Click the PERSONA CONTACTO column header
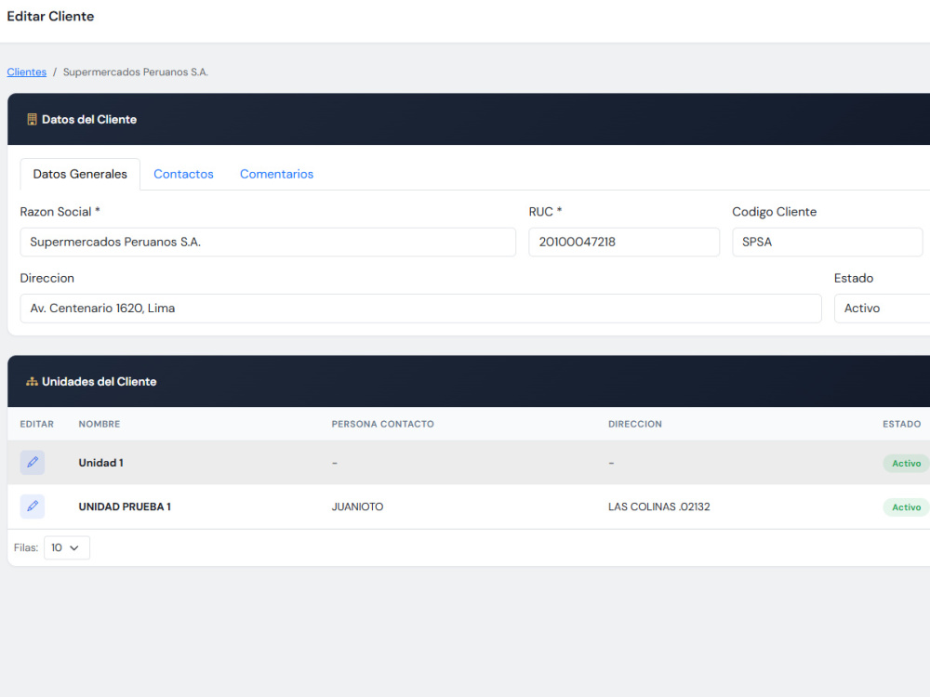 382,424
